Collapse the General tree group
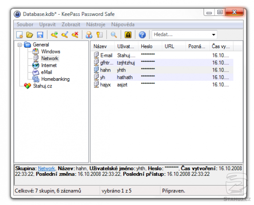Screen dimensions: 254x205 click(20, 45)
